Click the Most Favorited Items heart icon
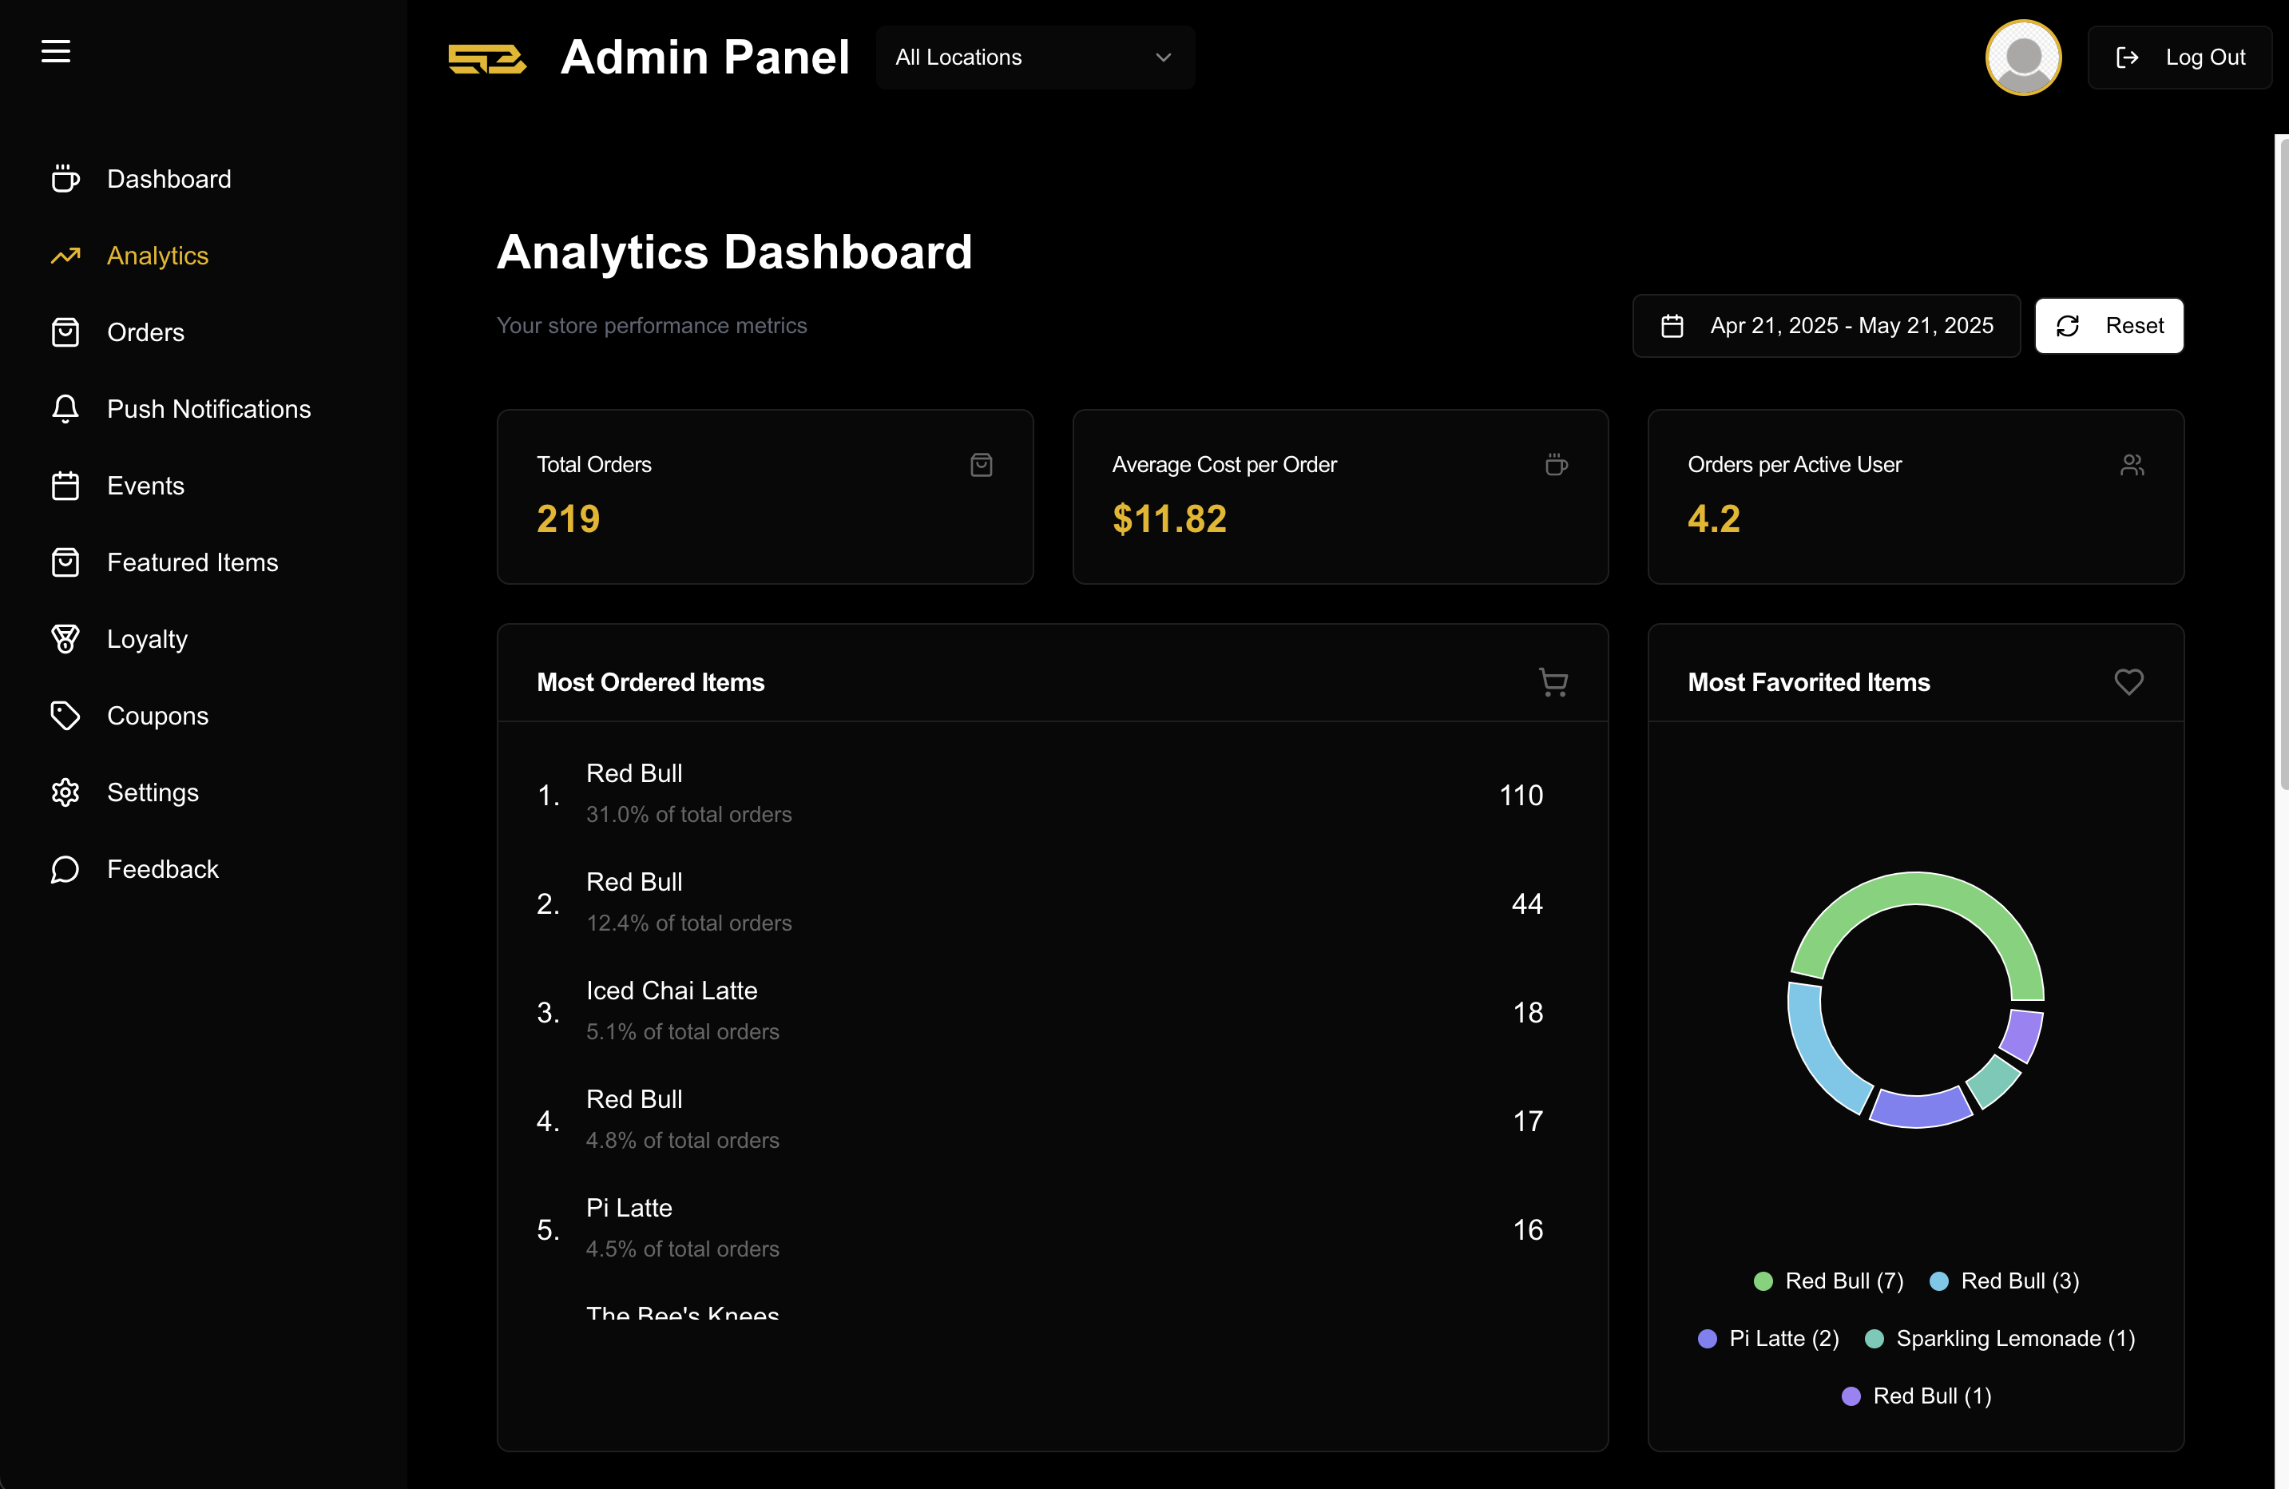This screenshot has width=2289, height=1489. (2129, 682)
